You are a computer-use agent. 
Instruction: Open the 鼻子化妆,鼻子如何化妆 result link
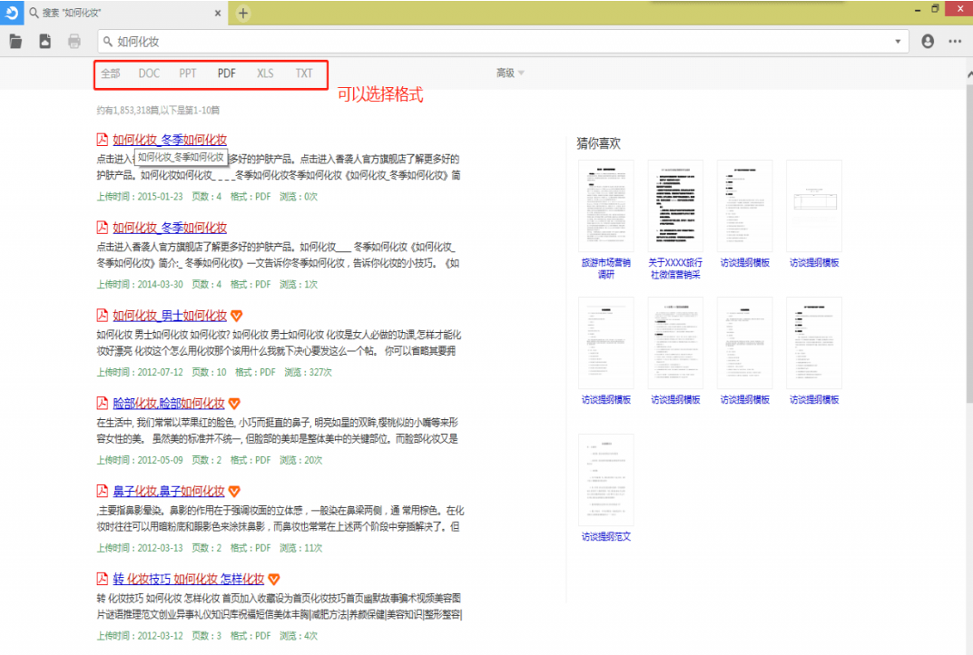coord(168,491)
